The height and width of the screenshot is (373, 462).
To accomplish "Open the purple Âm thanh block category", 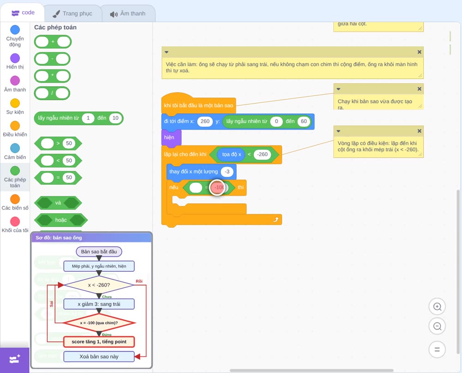I will (15, 81).
